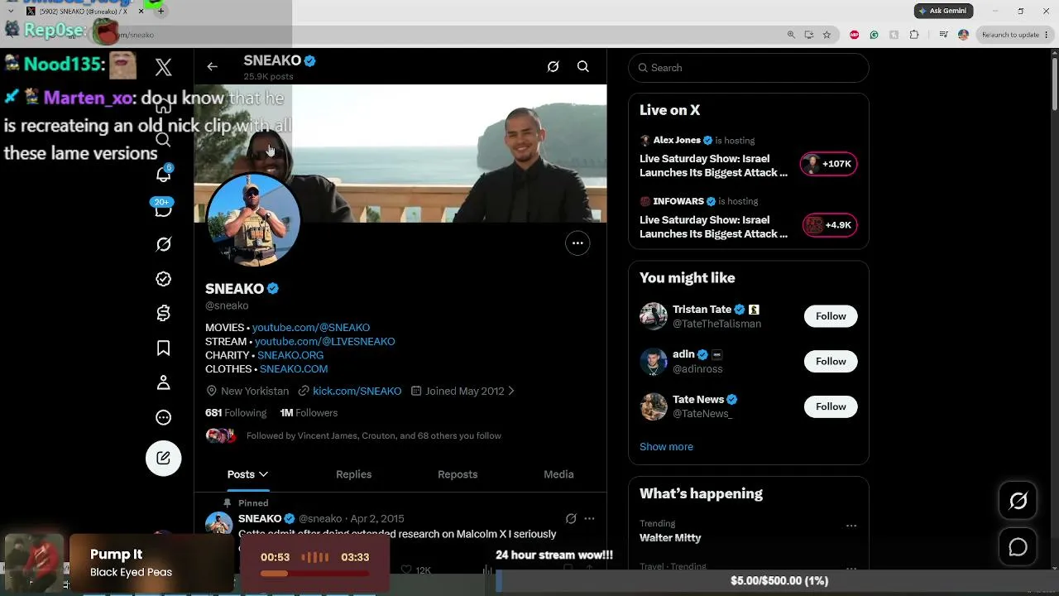Screen dimensions: 1059x596
Task: Expand the Joined May 2012 chevron
Action: click(511, 391)
